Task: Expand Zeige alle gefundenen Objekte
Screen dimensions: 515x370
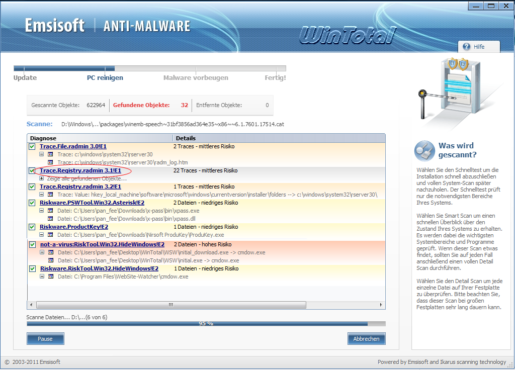Action: coord(41,178)
